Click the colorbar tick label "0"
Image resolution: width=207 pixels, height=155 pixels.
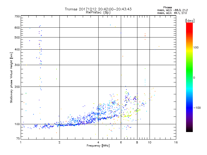pos(194,78)
